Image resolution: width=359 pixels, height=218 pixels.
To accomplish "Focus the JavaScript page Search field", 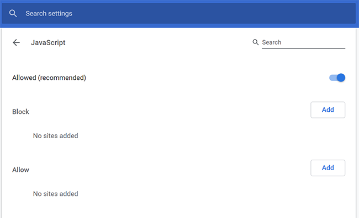I will [x=303, y=42].
